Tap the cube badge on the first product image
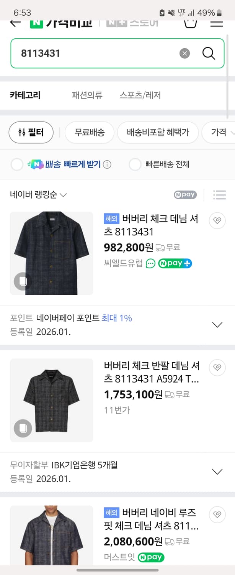 click(x=23, y=281)
